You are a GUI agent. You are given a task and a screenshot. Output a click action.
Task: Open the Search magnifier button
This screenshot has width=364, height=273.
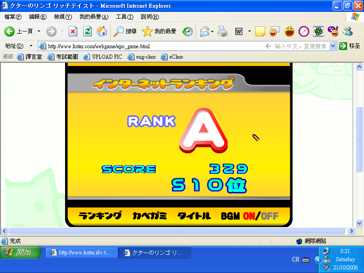click(125, 31)
